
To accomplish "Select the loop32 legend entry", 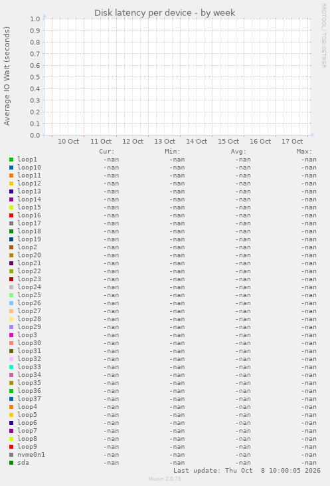I will [29, 359].
